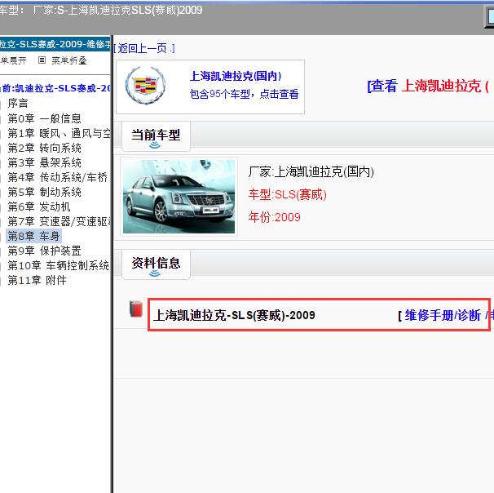Open 第4章 传动系统/车桥
Viewport: 494px width, 493px height.
click(57, 177)
